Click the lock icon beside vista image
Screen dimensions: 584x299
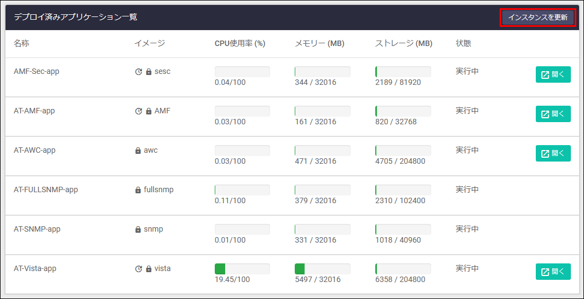pyautogui.click(x=148, y=269)
